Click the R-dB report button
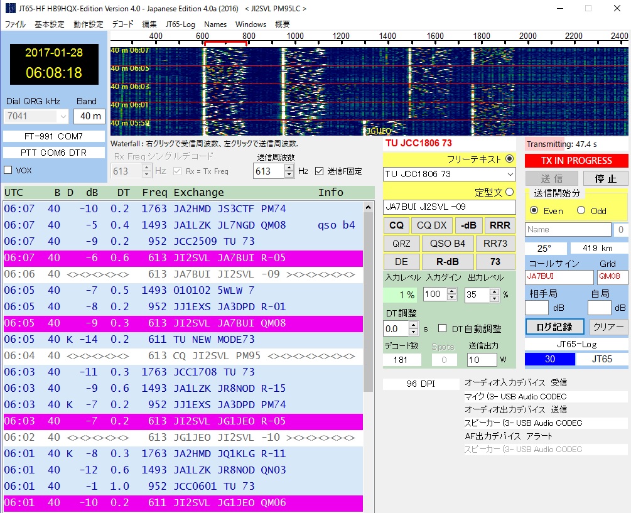The image size is (631, 513). coord(447,261)
